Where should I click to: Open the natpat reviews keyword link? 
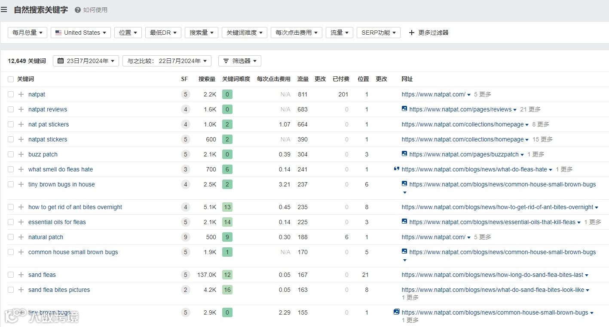(x=48, y=109)
